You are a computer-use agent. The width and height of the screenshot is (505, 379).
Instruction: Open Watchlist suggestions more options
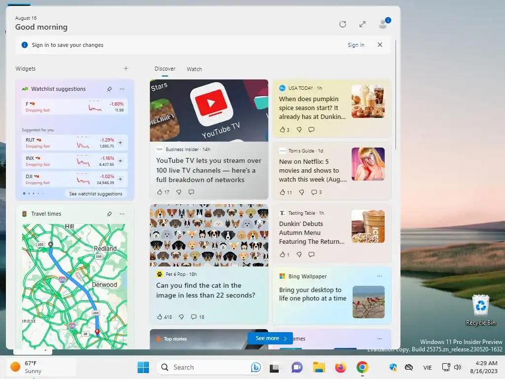click(122, 89)
